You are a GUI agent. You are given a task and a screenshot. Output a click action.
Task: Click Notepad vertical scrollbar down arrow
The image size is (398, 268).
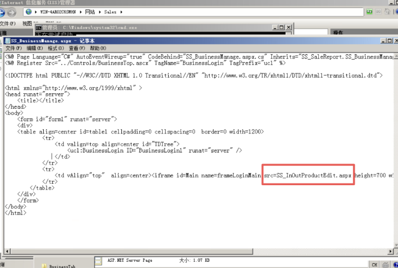(396, 245)
